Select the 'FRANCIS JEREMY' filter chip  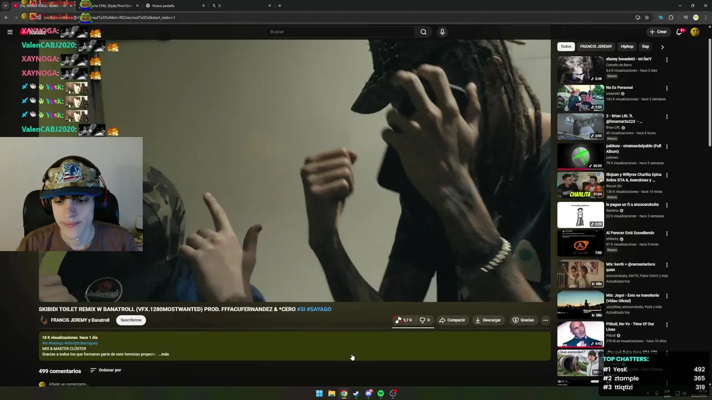pyautogui.click(x=596, y=47)
